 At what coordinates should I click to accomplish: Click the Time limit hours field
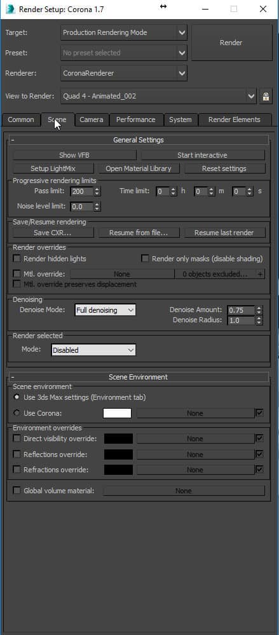(163, 191)
